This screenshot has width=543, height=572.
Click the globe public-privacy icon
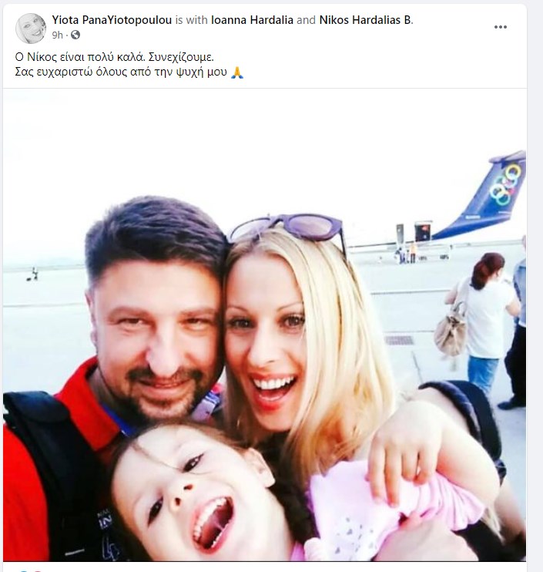coord(75,35)
